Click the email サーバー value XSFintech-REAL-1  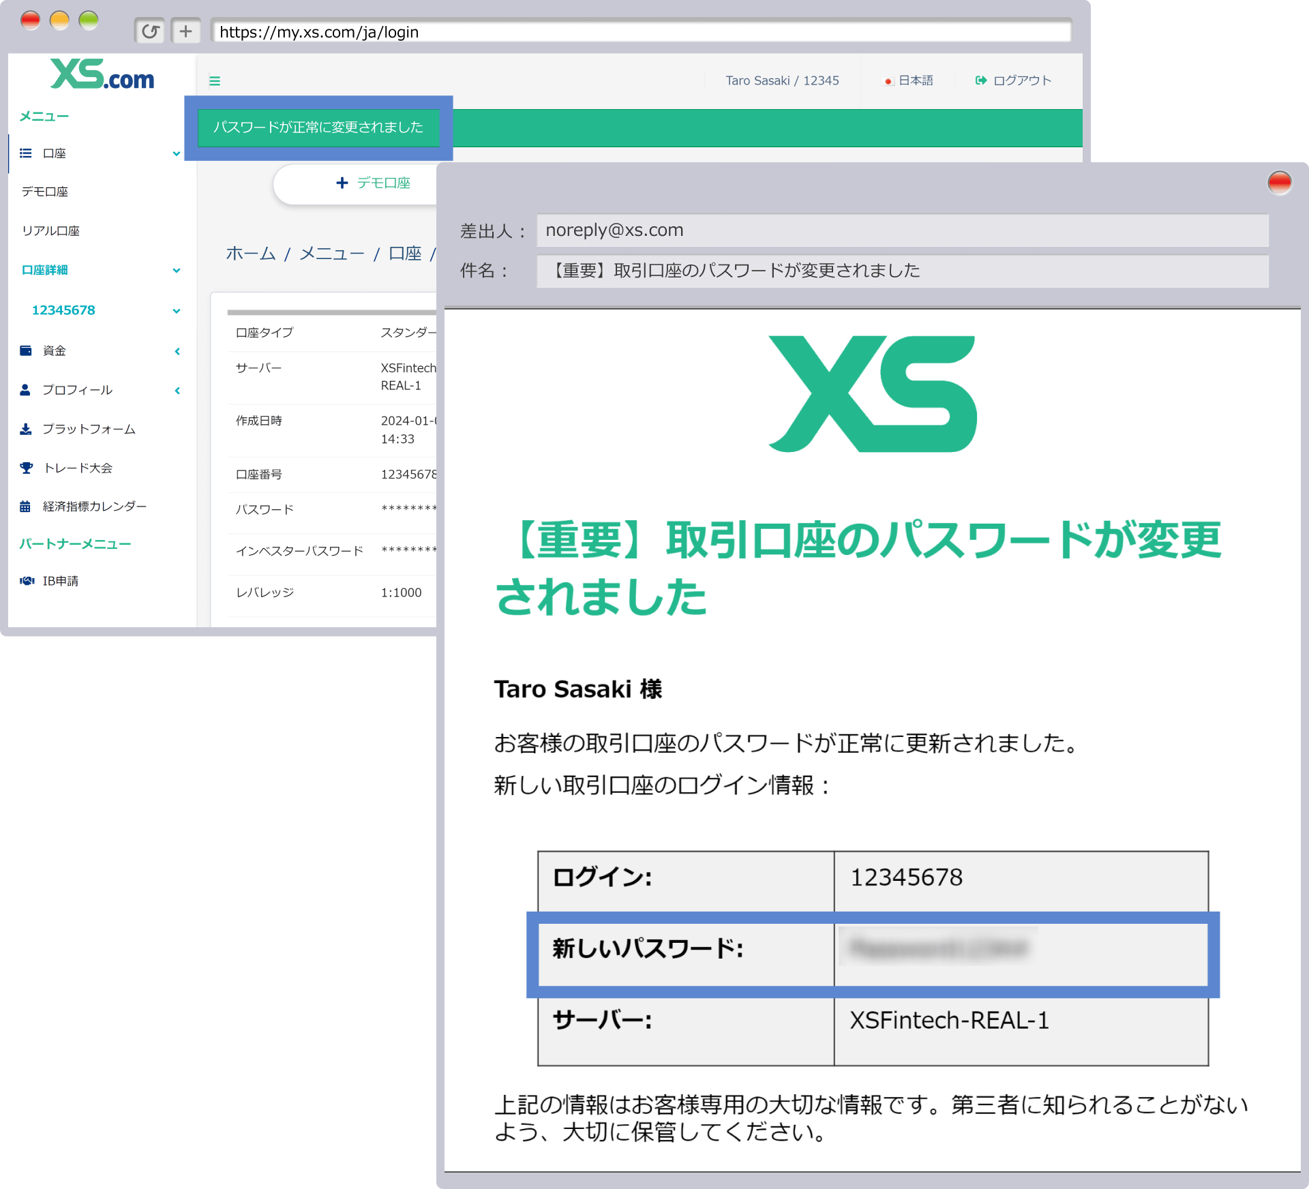(x=949, y=1021)
